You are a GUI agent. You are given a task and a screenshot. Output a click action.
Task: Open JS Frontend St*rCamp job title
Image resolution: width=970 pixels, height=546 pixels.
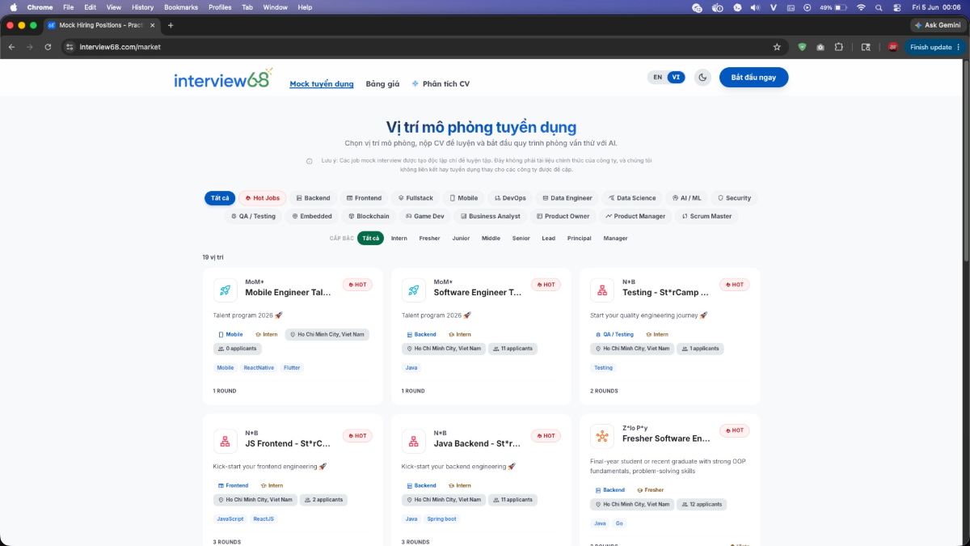point(288,444)
